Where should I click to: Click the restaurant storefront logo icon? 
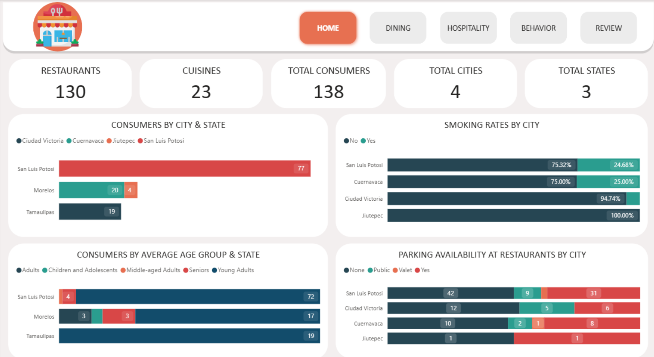coord(57,27)
